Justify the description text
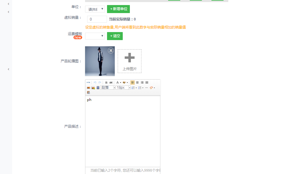 click(x=147, y=83)
